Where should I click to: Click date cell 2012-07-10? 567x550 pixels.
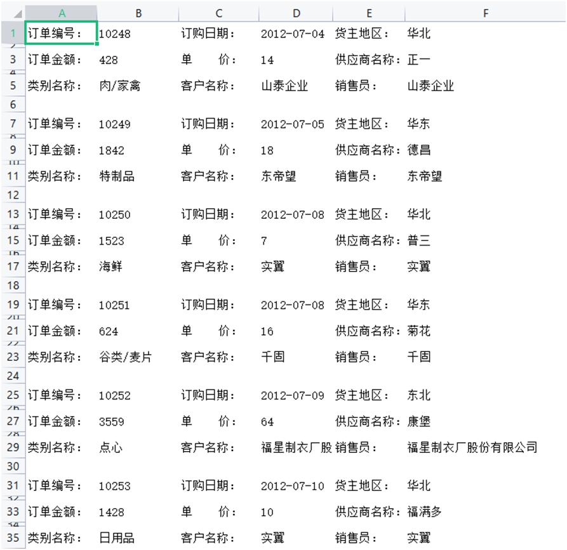point(295,485)
